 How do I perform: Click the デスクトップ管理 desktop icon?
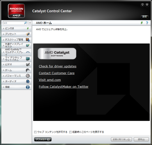coord(28,40)
